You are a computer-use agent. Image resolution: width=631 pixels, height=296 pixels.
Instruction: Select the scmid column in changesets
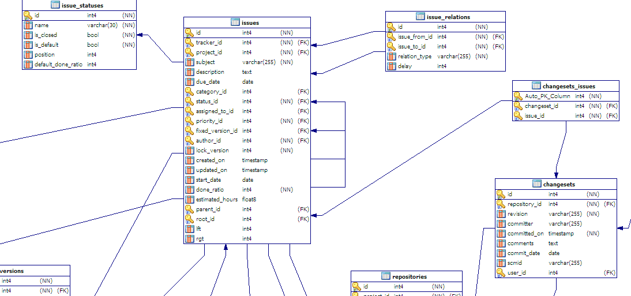pos(514,263)
